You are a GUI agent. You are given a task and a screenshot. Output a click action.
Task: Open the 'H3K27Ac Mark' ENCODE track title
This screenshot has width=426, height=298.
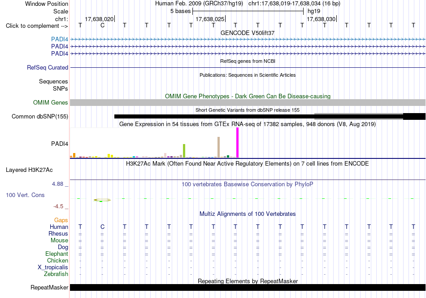248,164
